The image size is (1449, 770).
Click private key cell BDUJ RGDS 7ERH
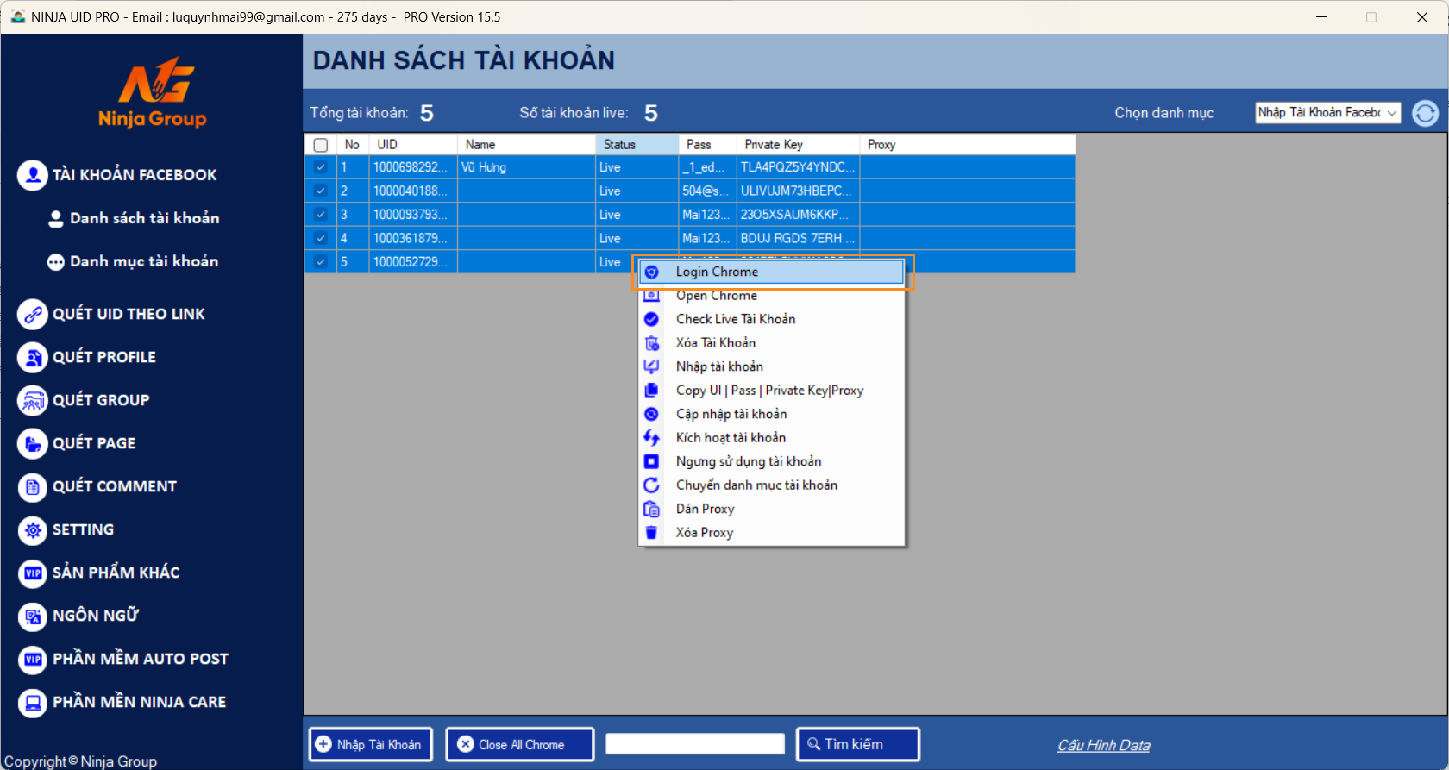tap(798, 238)
